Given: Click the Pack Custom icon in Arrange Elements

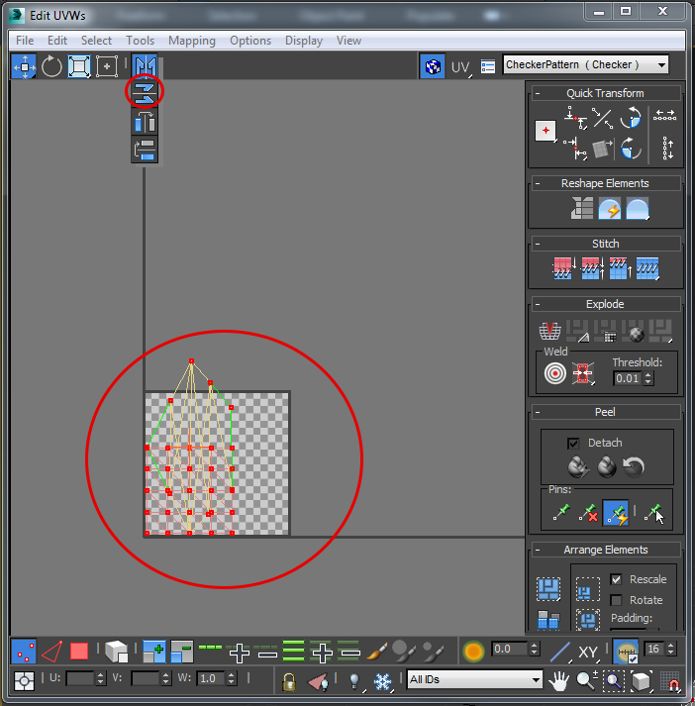Looking at the screenshot, I should (x=548, y=588).
